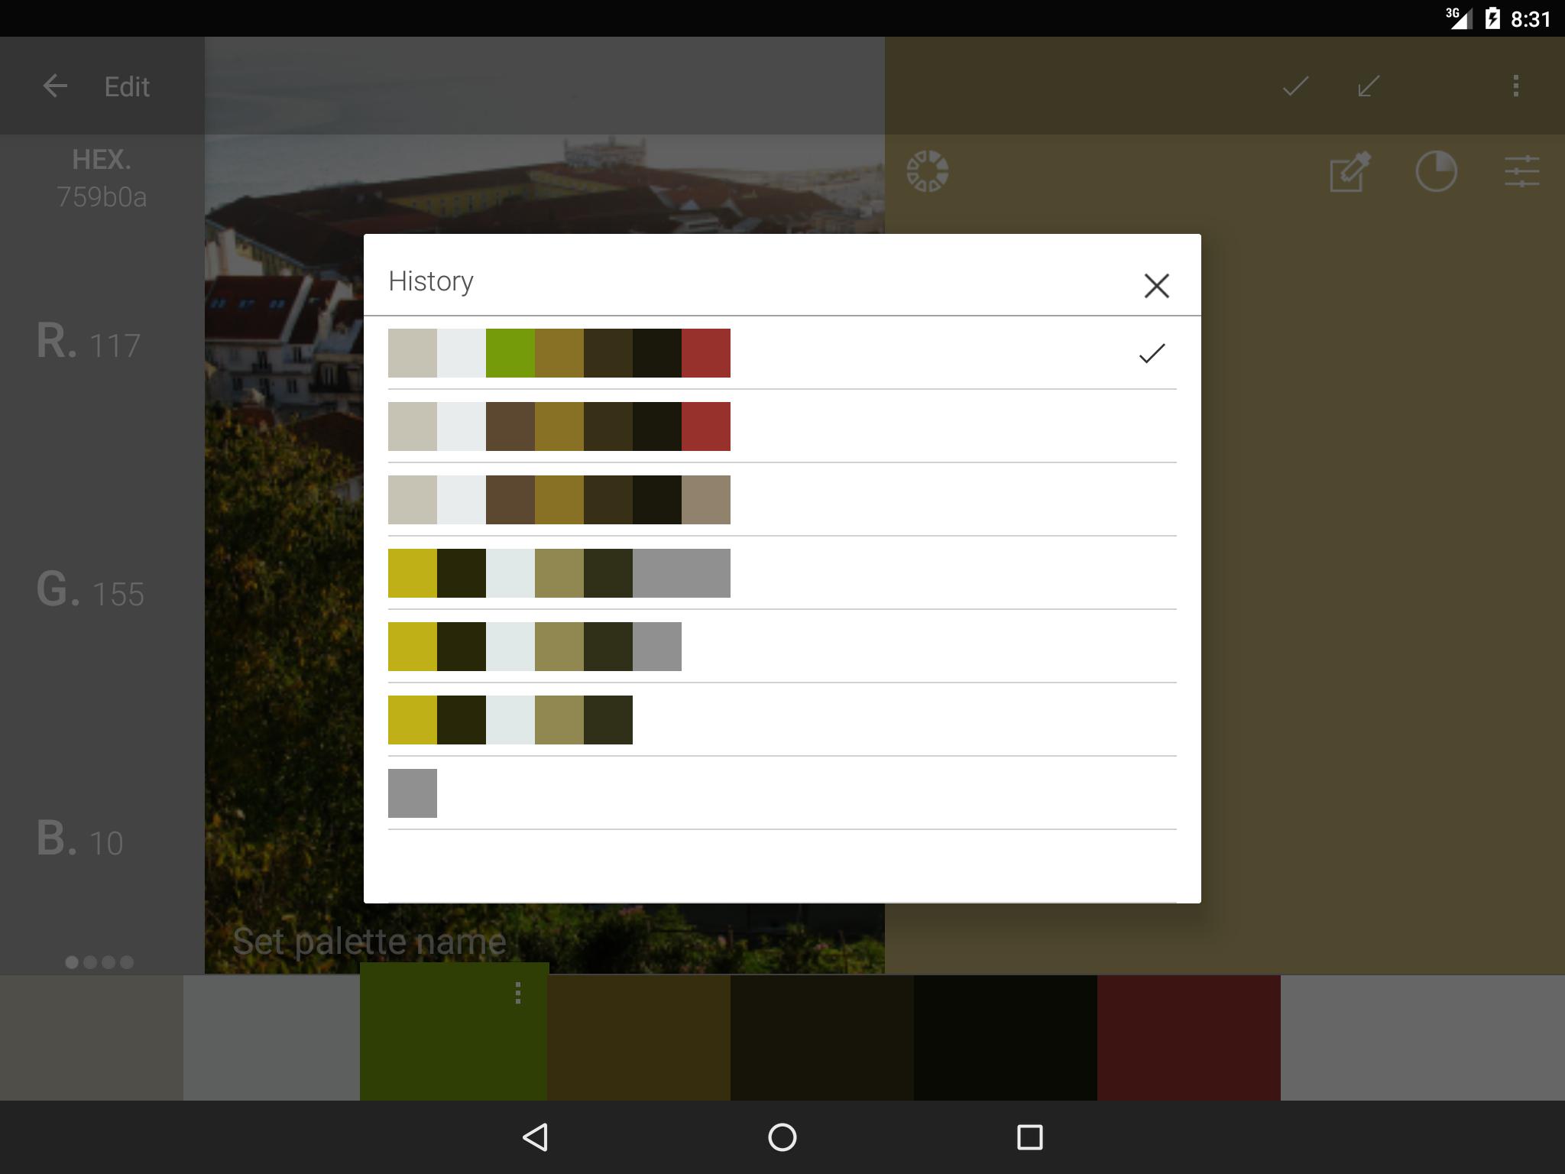Go back with the arrow beside Edit
Image resolution: width=1565 pixels, height=1174 pixels.
pyautogui.click(x=55, y=86)
